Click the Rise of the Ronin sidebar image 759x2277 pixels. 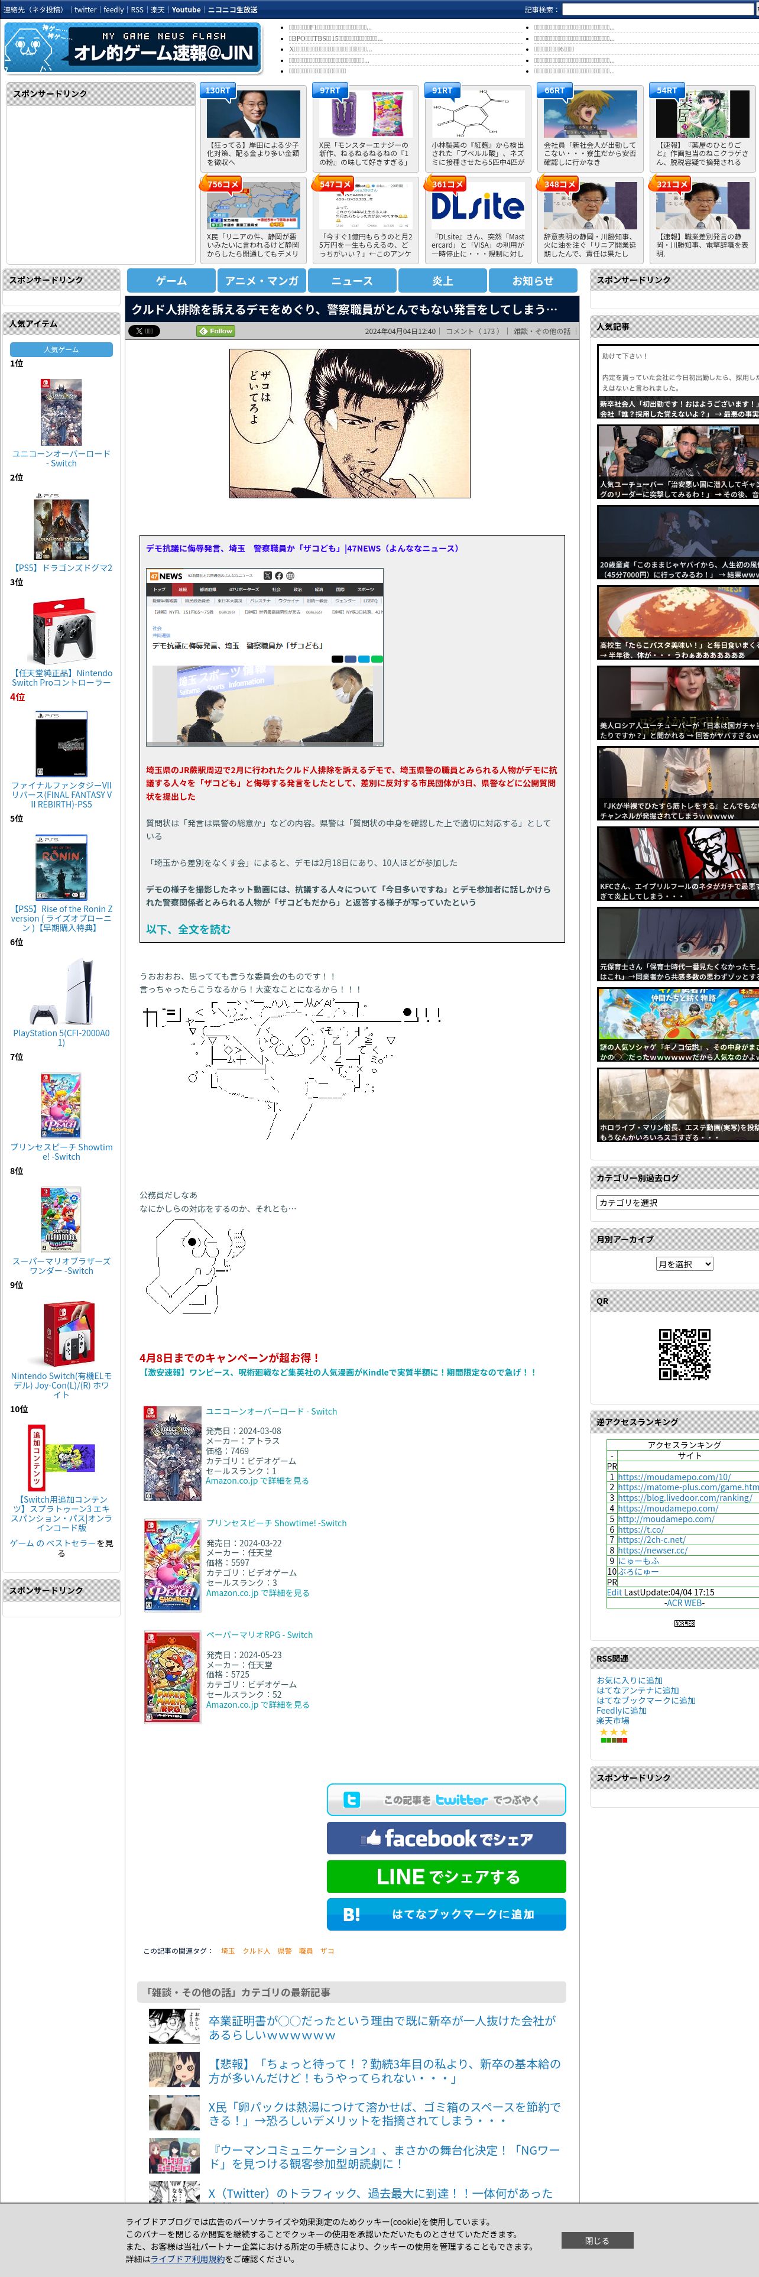(61, 867)
